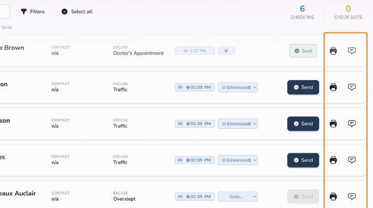
Task: Click the Code... dropdown chevron arrow
Action: pyautogui.click(x=254, y=196)
